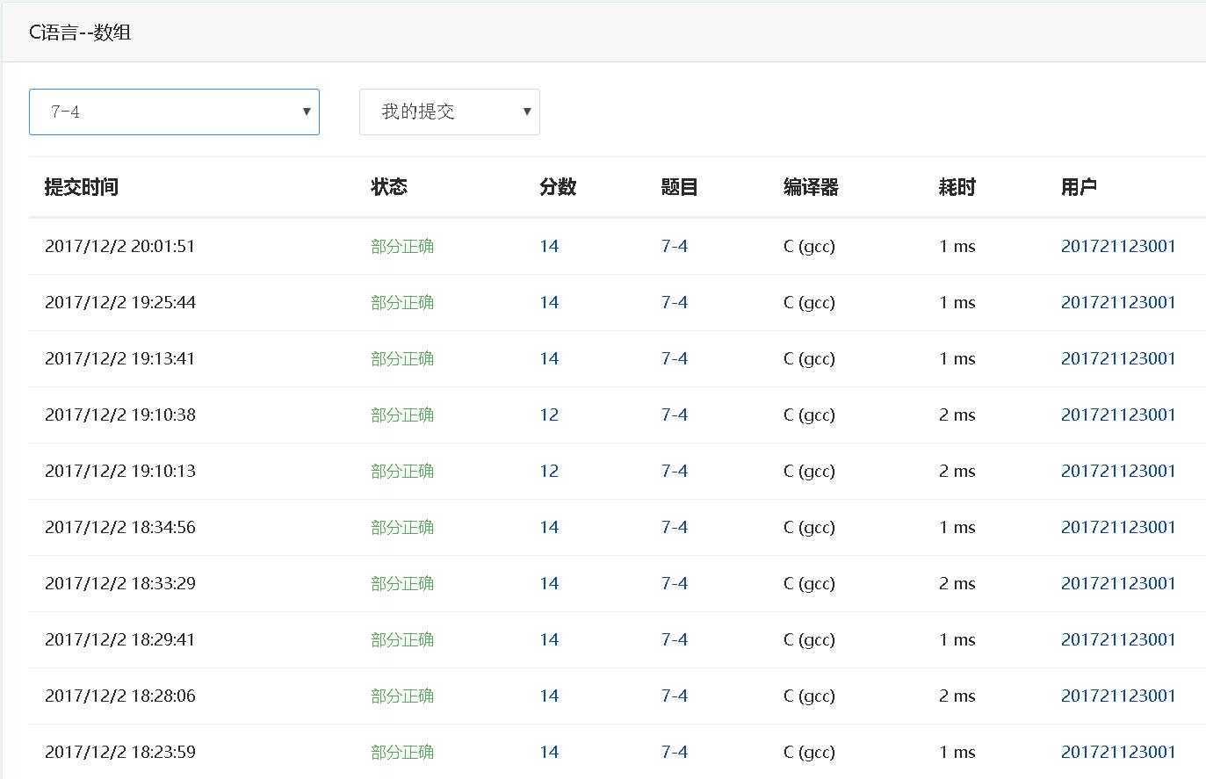Open user 201721123001 in 18:29:41 row

pos(1118,639)
